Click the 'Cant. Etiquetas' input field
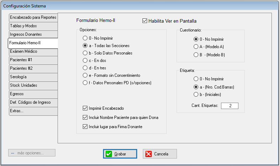280x166 pixels. pos(229,106)
